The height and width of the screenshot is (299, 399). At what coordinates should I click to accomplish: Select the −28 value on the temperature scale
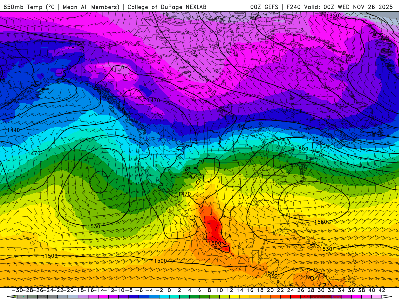coord(28,290)
